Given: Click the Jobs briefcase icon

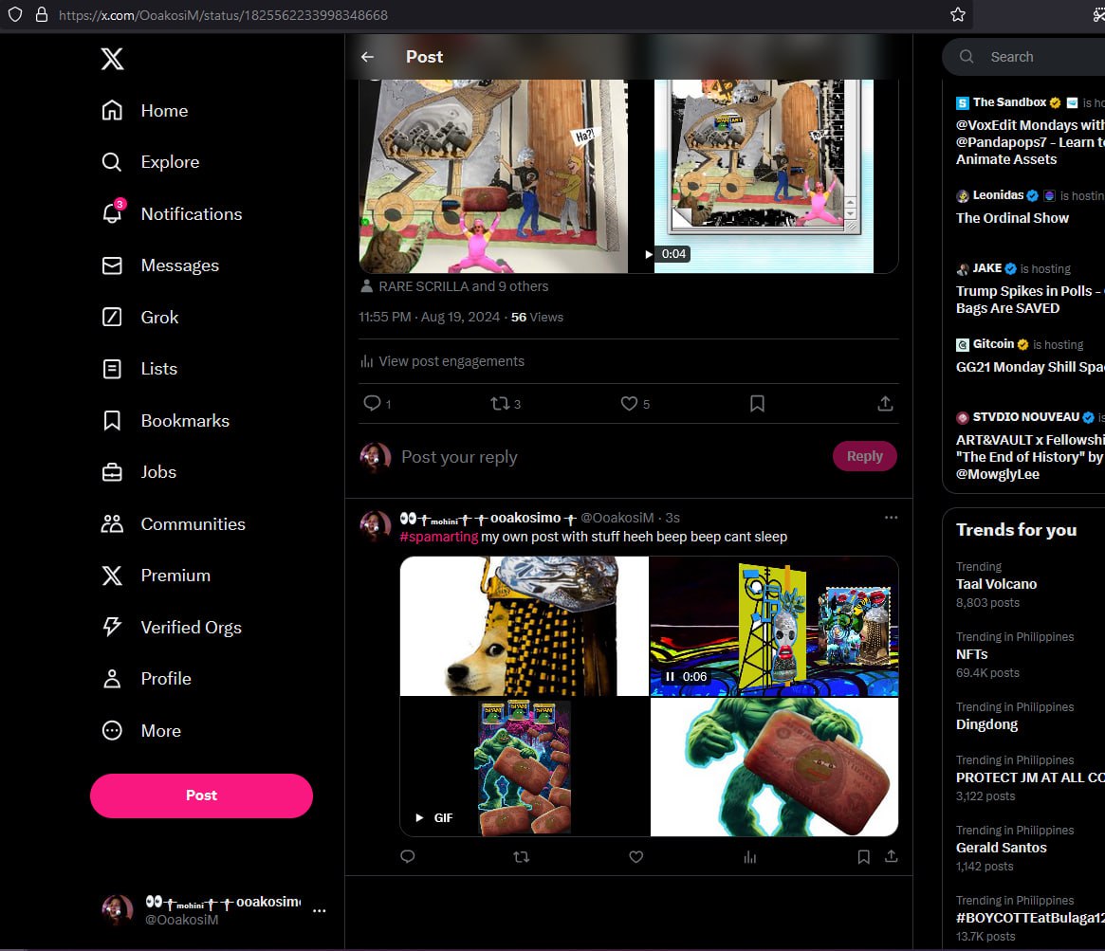Looking at the screenshot, I should [x=112, y=472].
